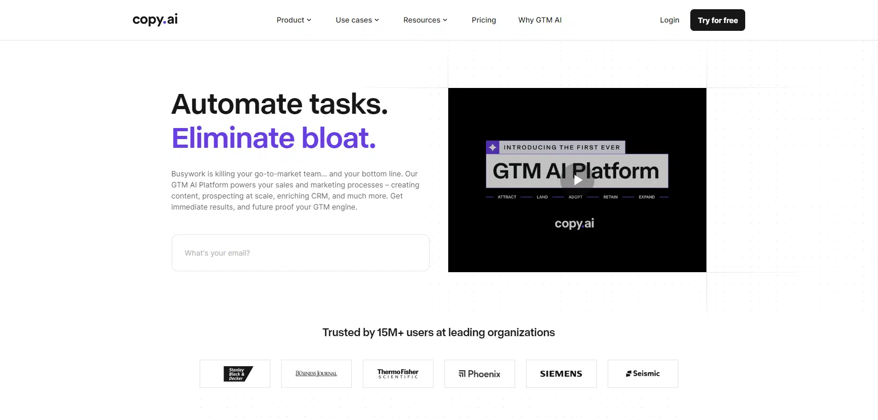The width and height of the screenshot is (878, 420).
Task: Click the Login link
Action: click(669, 20)
